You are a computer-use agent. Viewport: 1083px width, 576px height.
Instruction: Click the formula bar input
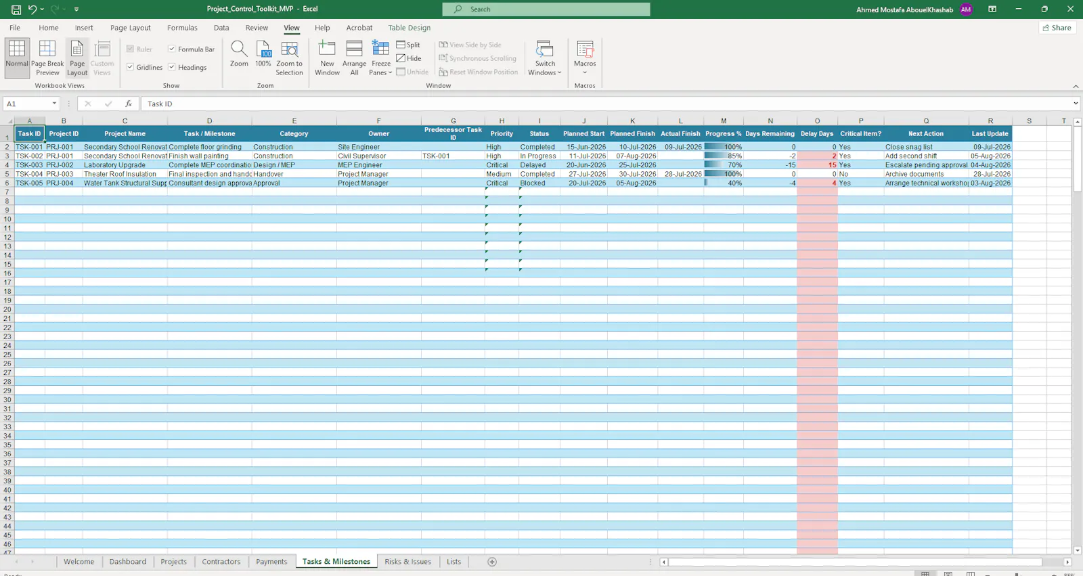coord(606,104)
